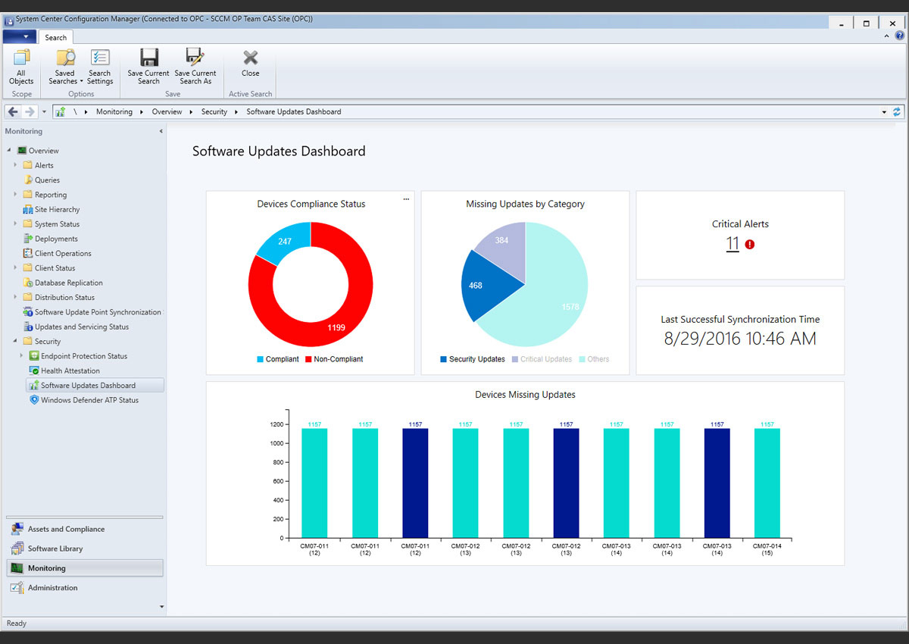909x644 pixels.
Task: Expand the Alerts node arrow
Action: tap(15, 165)
